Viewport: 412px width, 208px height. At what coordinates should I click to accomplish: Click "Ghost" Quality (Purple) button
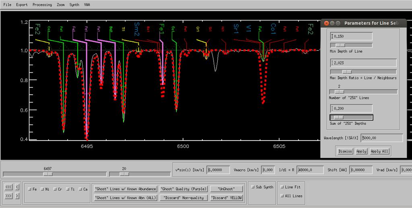pyautogui.click(x=183, y=189)
